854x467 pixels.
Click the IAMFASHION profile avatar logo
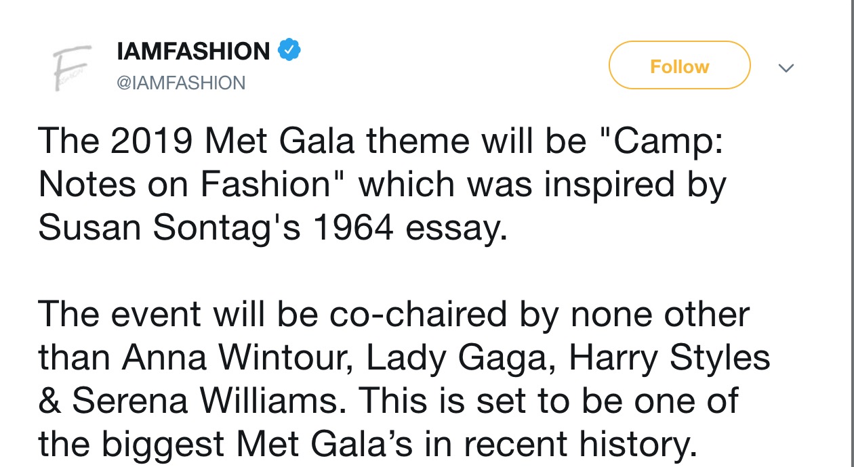(x=73, y=66)
